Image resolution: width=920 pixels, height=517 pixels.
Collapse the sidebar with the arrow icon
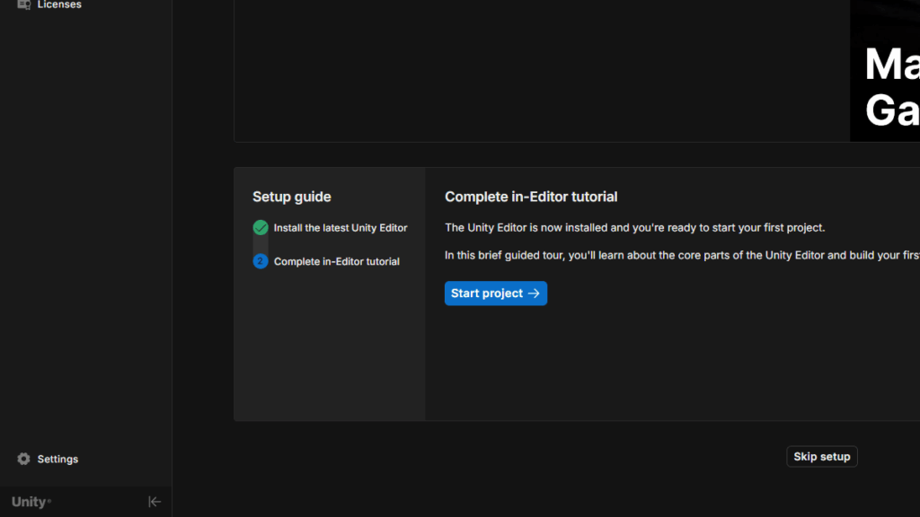[155, 502]
